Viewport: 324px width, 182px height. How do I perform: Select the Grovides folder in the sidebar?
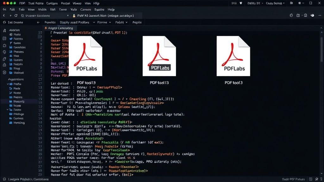pos(18,47)
